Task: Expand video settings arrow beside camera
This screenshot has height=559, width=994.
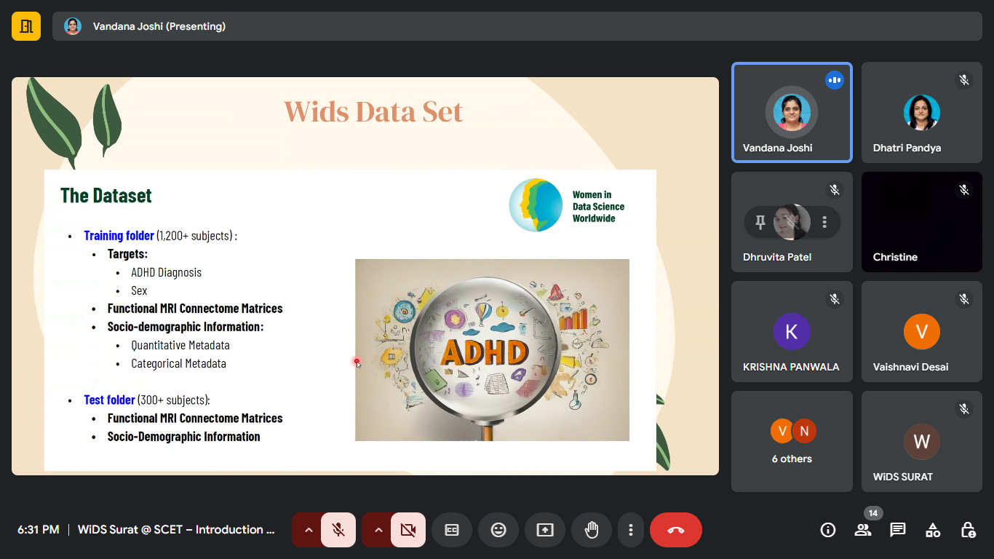Action: click(x=378, y=530)
